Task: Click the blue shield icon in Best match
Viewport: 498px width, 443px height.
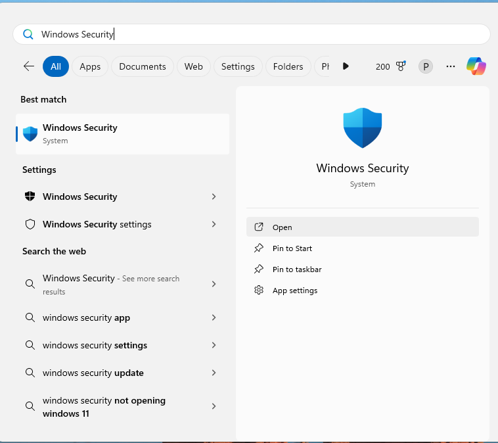Action: pyautogui.click(x=30, y=134)
